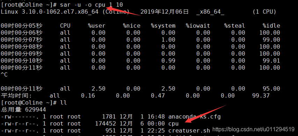
Task: Select the timestamp 00时00分06秒
Action: tap(22, 33)
